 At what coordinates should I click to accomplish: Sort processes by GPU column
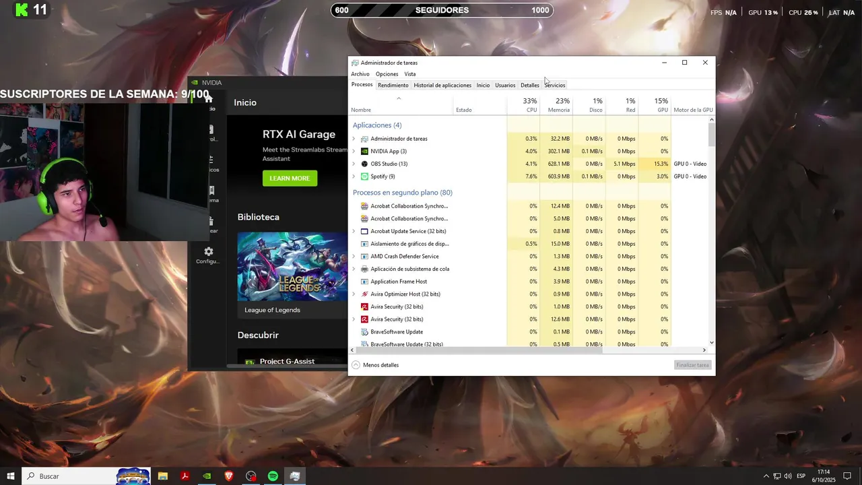coord(655,105)
